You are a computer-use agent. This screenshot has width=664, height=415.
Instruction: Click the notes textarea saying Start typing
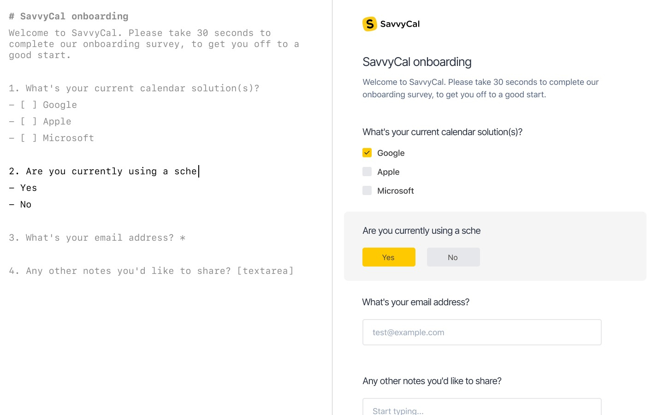click(x=481, y=408)
